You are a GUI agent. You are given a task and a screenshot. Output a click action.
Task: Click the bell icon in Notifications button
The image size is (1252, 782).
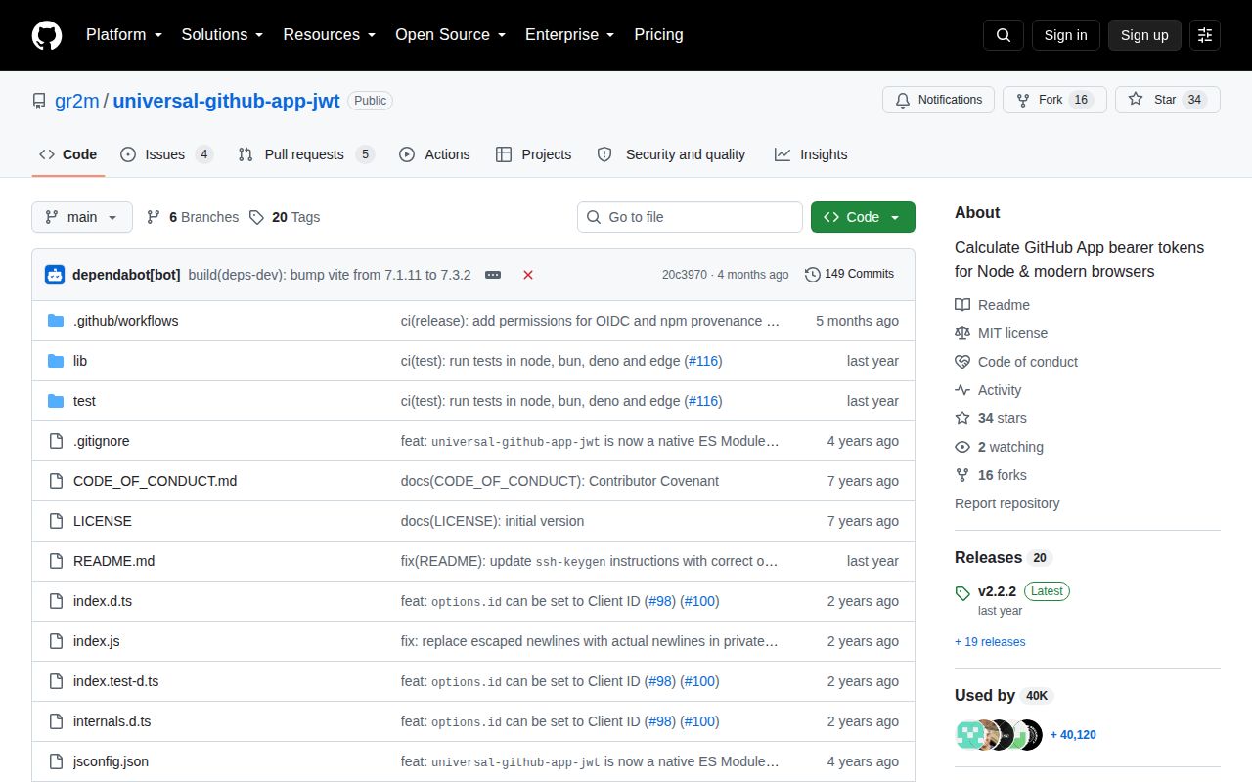coord(903,100)
